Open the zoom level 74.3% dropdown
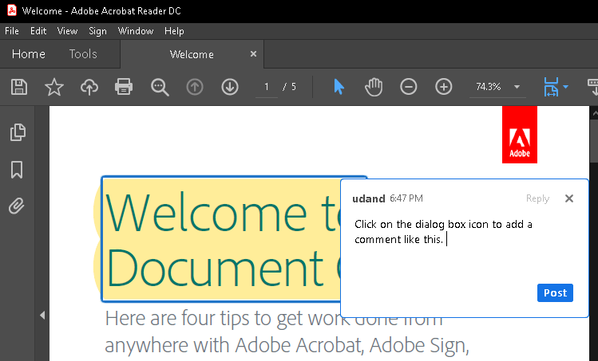This screenshot has height=361, width=598. [x=517, y=87]
